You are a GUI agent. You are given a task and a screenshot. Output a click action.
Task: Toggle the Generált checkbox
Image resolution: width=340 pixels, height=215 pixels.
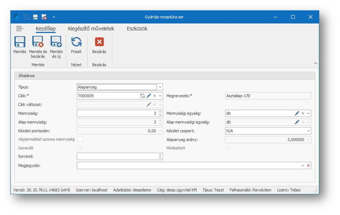80,148
